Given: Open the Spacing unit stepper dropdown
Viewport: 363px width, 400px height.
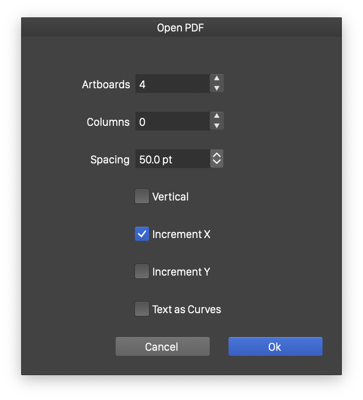Looking at the screenshot, I should tap(217, 159).
